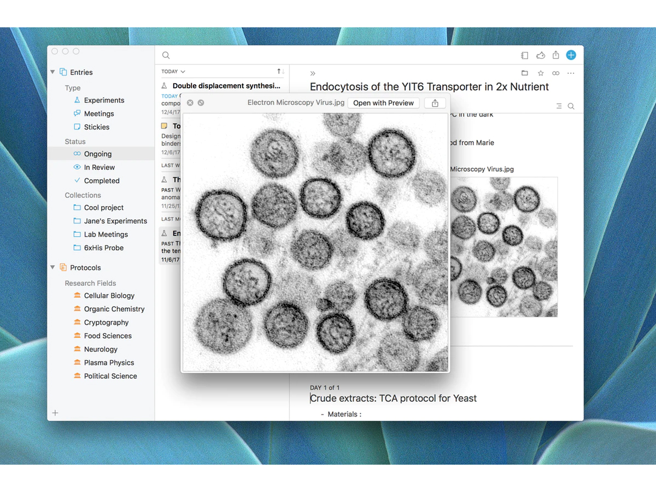Click share button in Quick Look window
The height and width of the screenshot is (492, 656).
point(435,103)
